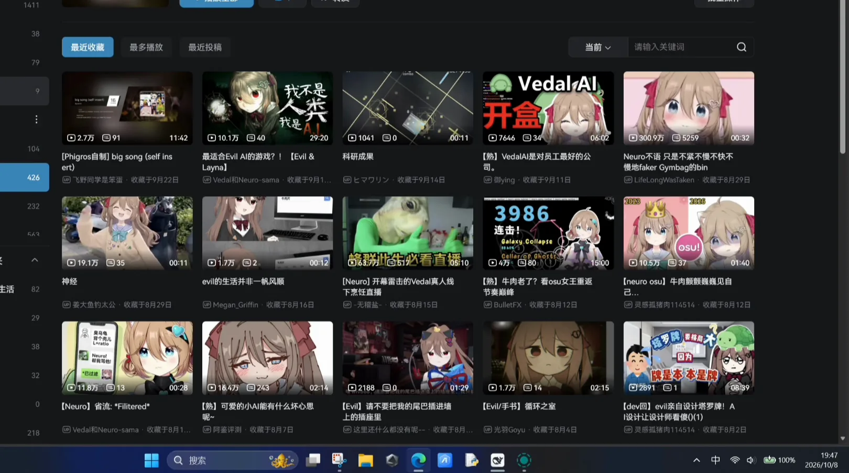
Task: Open the 3986 连击 osu video thumbnail
Action: point(548,233)
